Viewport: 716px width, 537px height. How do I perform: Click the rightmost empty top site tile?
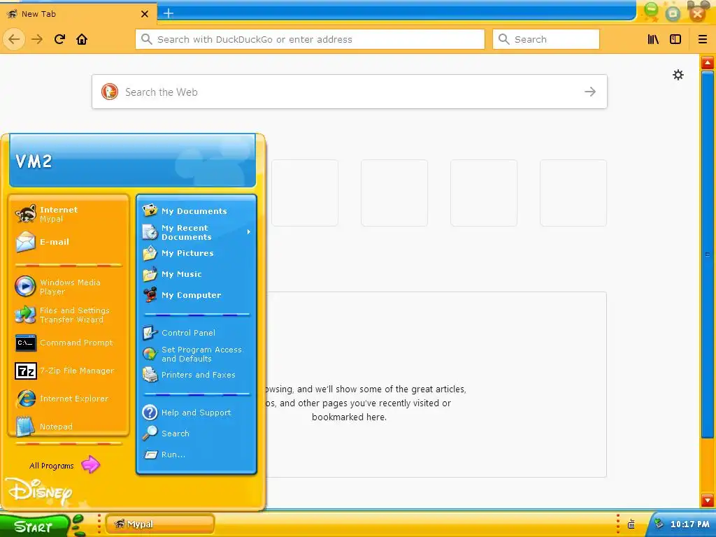pyautogui.click(x=573, y=193)
